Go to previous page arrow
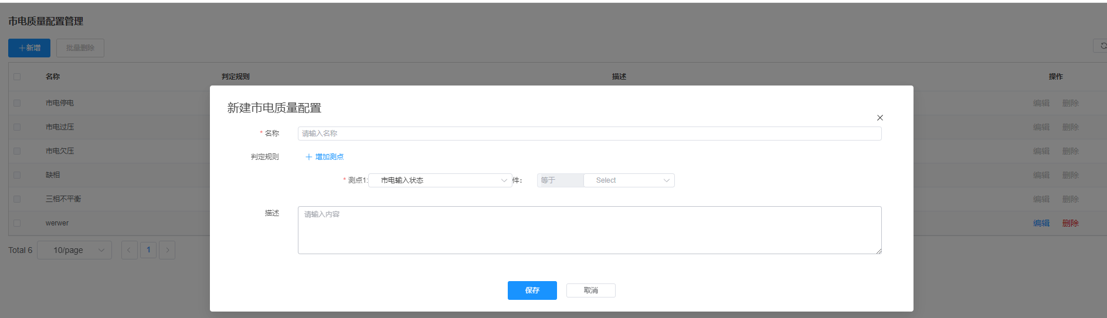This screenshot has width=1107, height=318. (x=129, y=250)
